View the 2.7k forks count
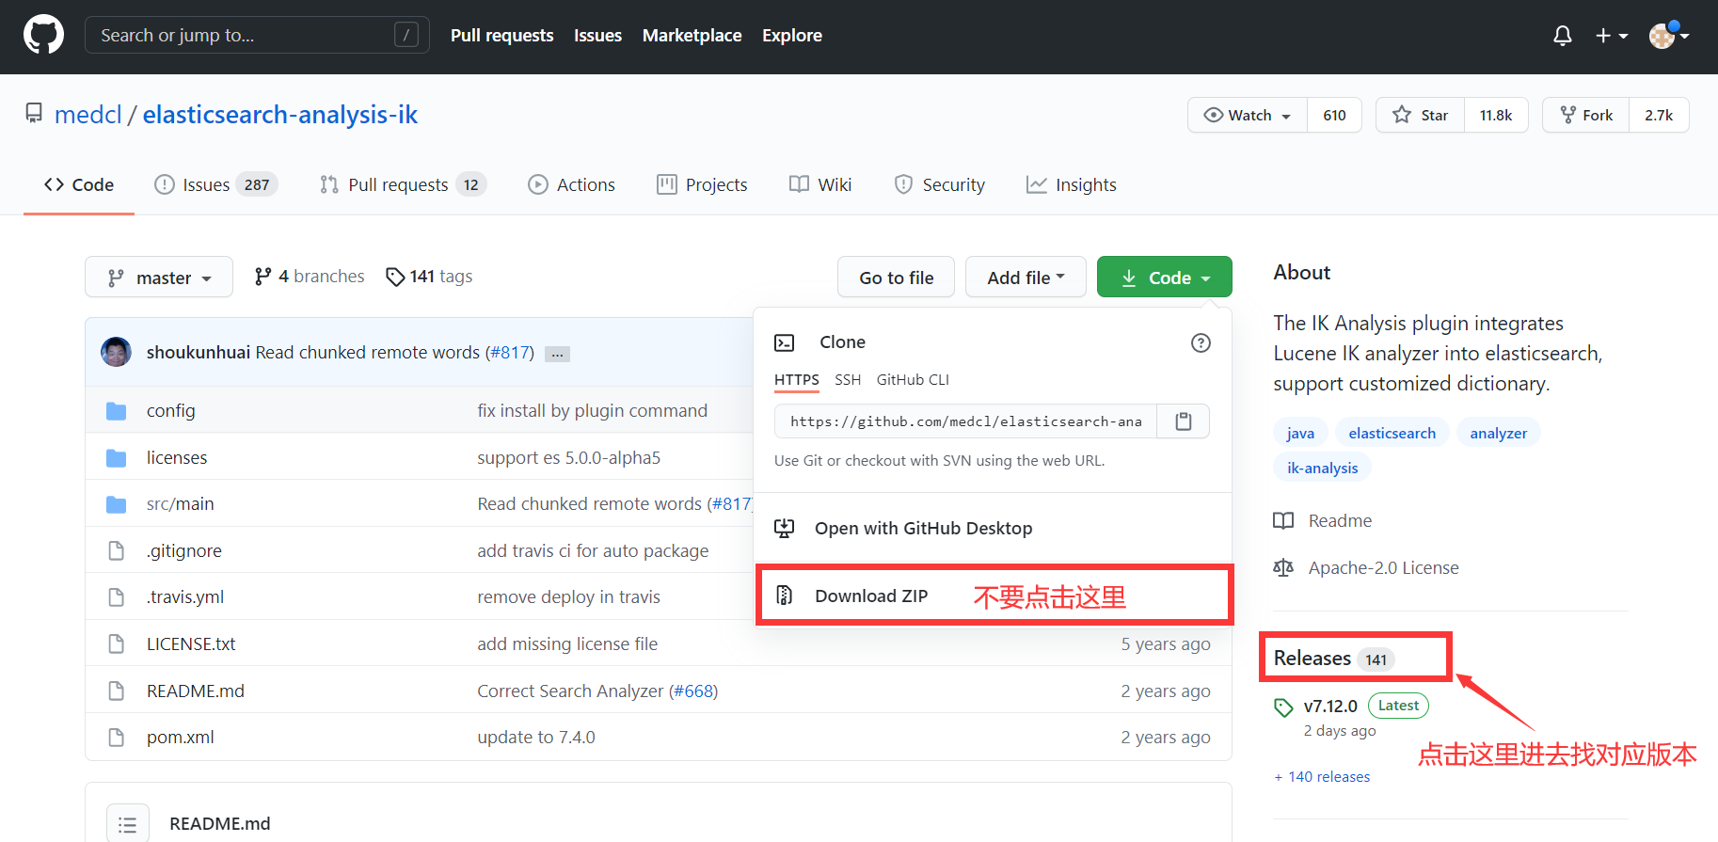The image size is (1718, 842). point(1659,115)
